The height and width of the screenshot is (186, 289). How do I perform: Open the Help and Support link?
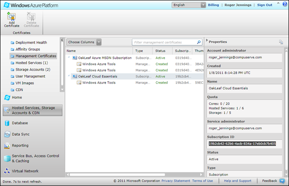[238, 181]
